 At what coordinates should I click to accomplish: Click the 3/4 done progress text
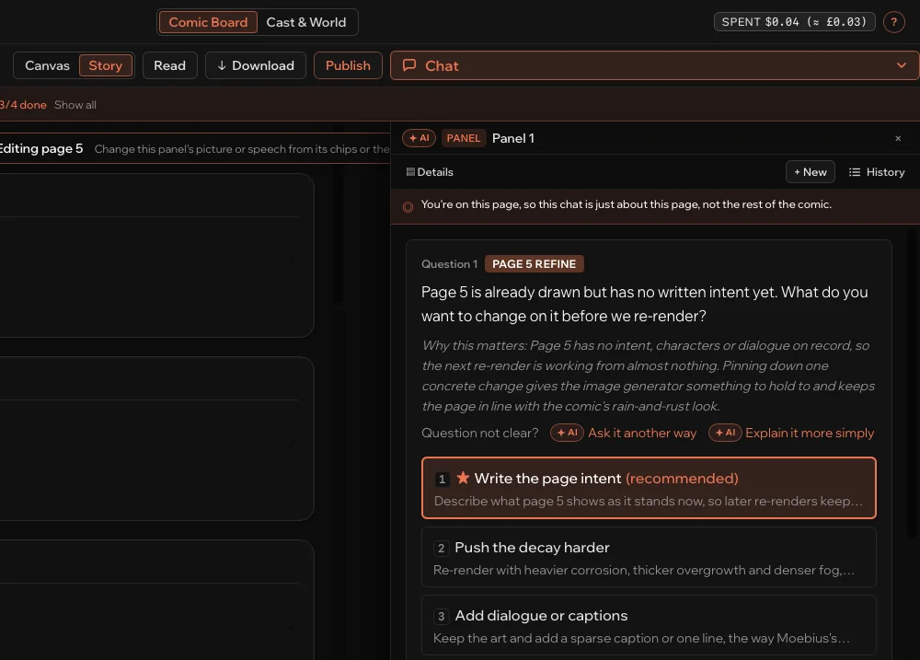click(23, 105)
